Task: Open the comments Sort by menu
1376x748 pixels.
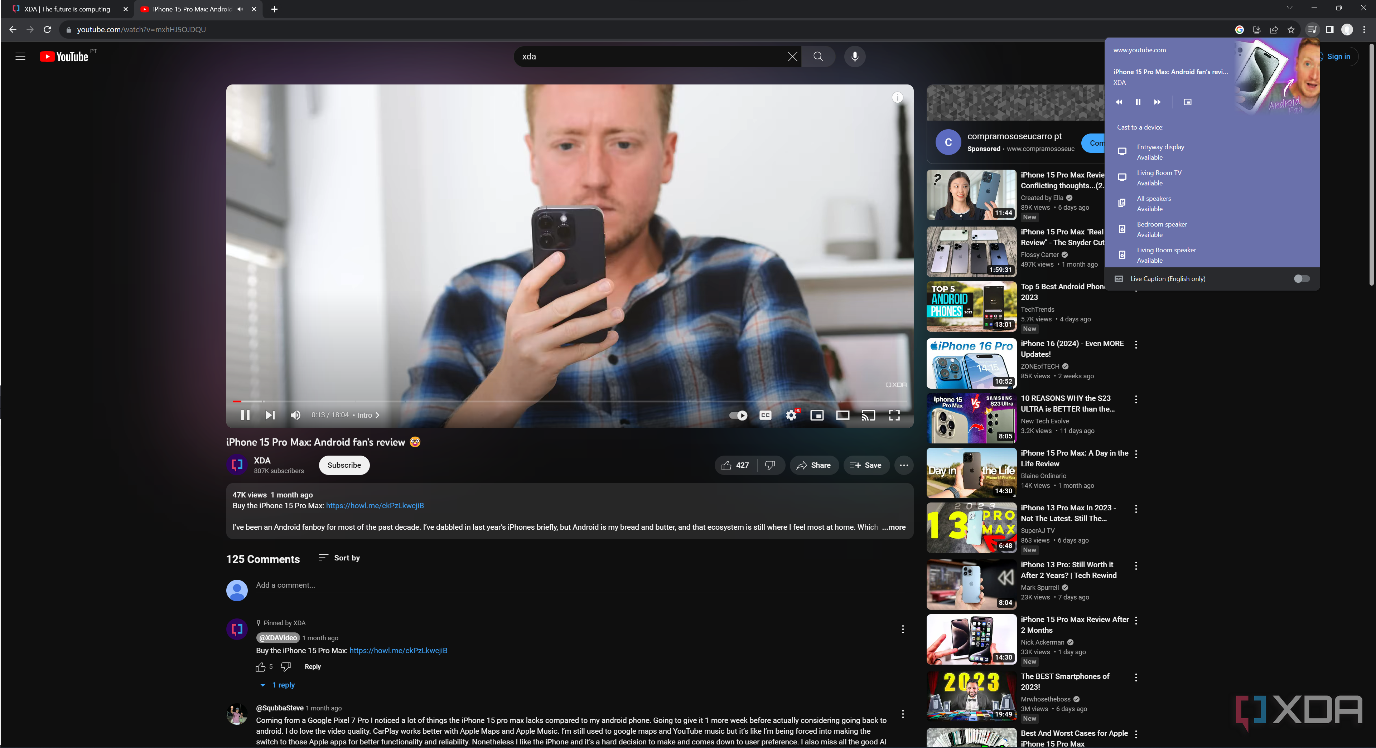Action: click(339, 557)
